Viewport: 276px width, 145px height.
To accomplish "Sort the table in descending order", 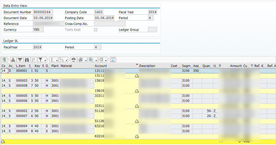I will click(20, 60).
